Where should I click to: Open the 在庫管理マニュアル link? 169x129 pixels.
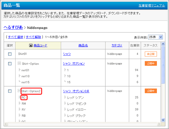(152, 5)
